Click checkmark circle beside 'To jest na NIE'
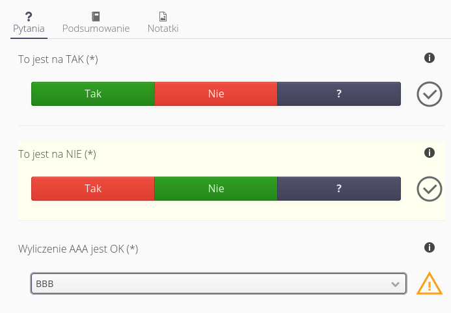Screen dimensions: 451x313 [430, 189]
